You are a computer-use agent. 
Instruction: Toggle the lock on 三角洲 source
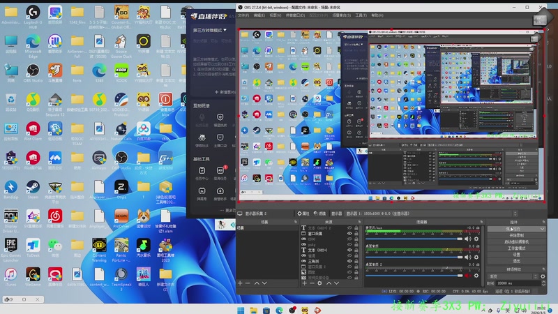356,261
